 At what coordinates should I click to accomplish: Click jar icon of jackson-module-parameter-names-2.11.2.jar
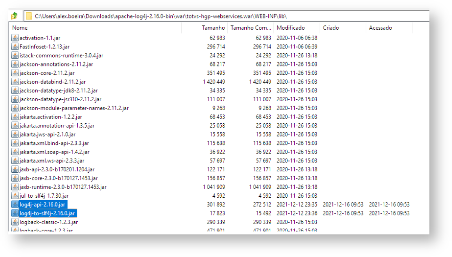click(x=15, y=108)
